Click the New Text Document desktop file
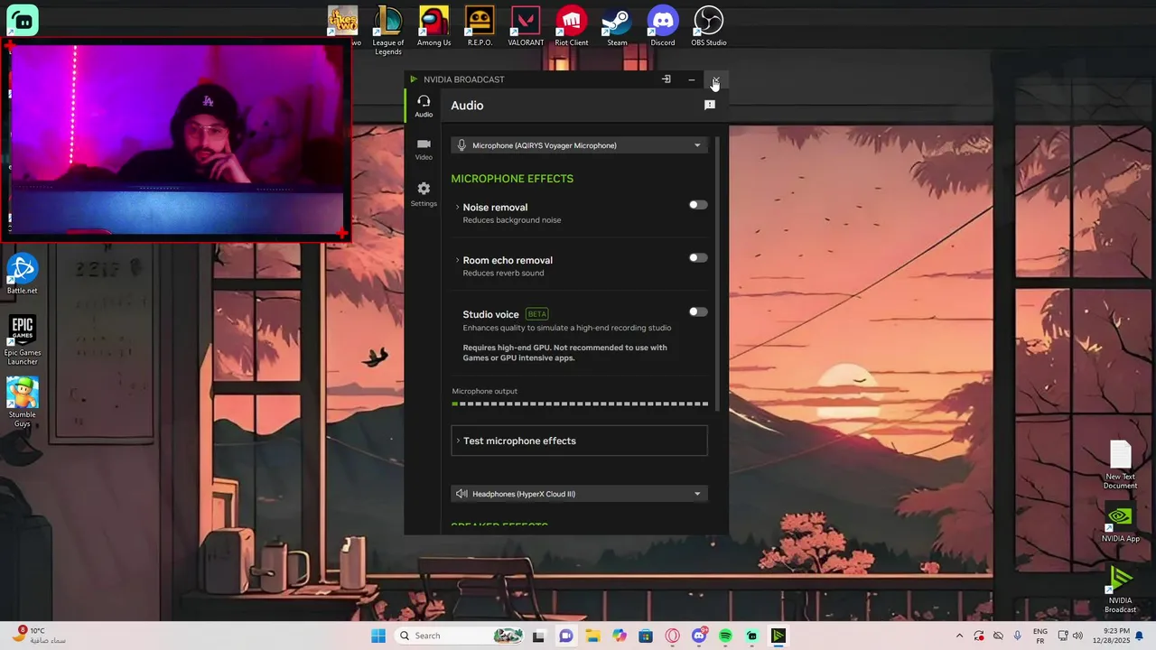 point(1120,465)
